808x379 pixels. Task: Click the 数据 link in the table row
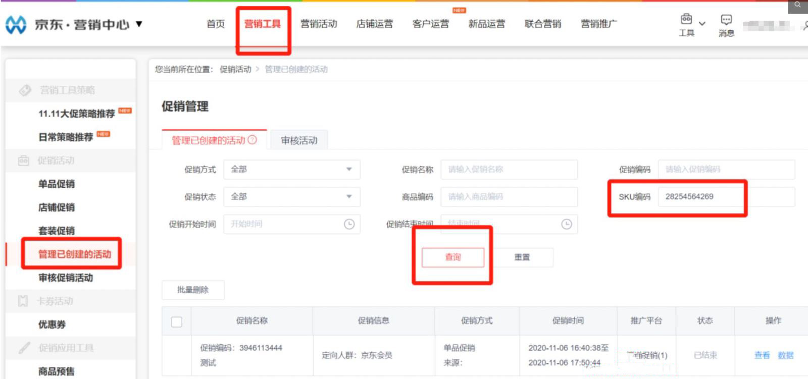(785, 355)
